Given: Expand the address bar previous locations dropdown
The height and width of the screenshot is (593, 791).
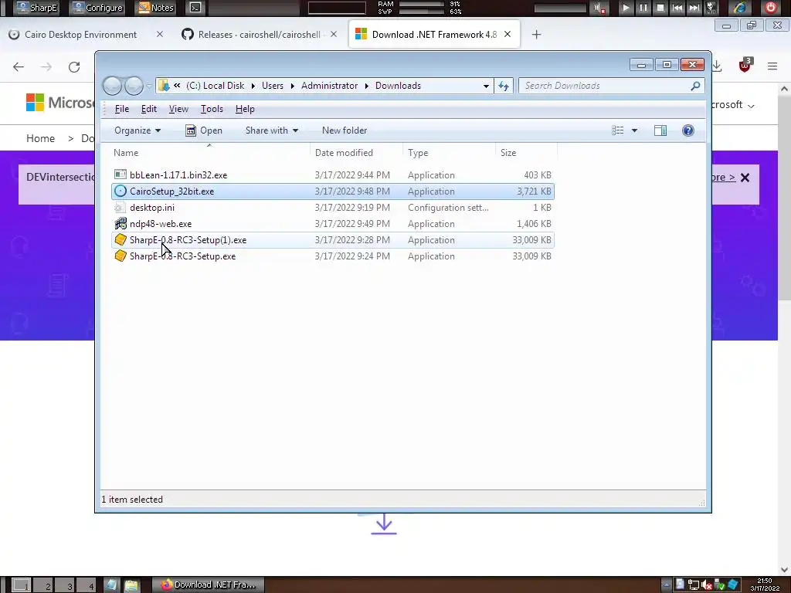Looking at the screenshot, I should pyautogui.click(x=486, y=86).
